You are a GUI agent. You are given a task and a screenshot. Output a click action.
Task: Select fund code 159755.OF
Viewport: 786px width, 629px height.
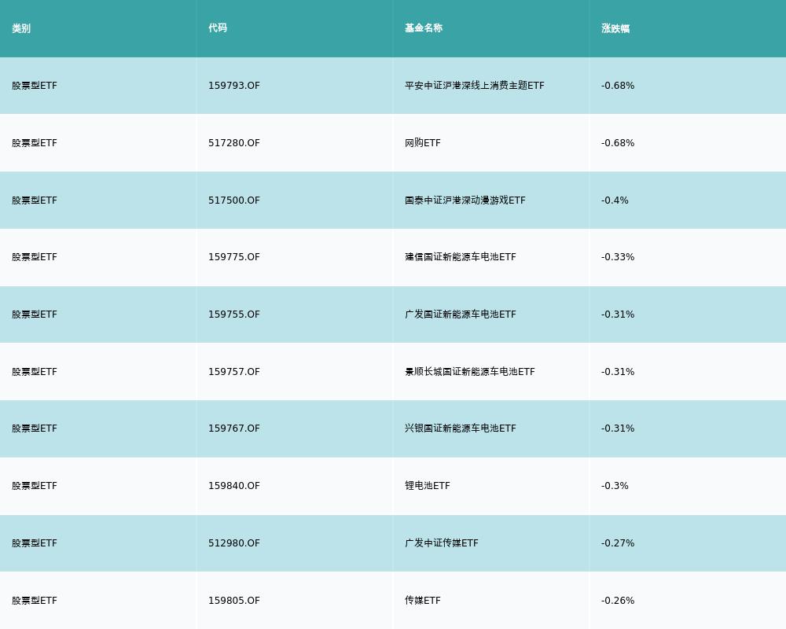coord(234,314)
